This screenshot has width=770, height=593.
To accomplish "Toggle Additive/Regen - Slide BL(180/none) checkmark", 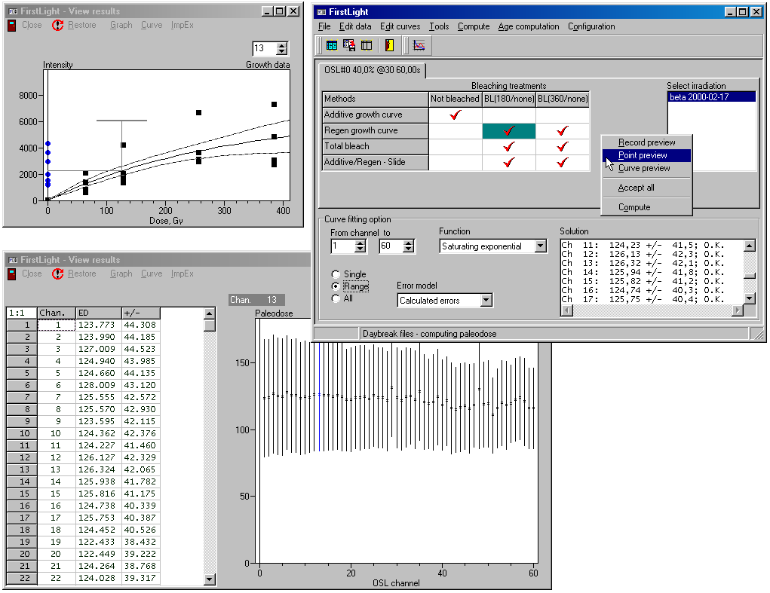I will 509,162.
